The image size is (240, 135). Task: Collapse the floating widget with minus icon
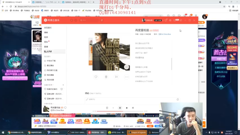click(232, 33)
